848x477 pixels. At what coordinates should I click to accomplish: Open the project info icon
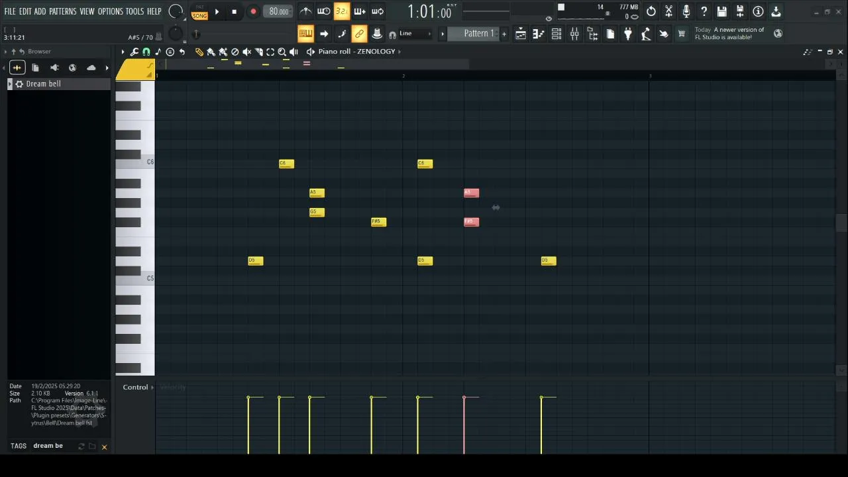coord(758,11)
